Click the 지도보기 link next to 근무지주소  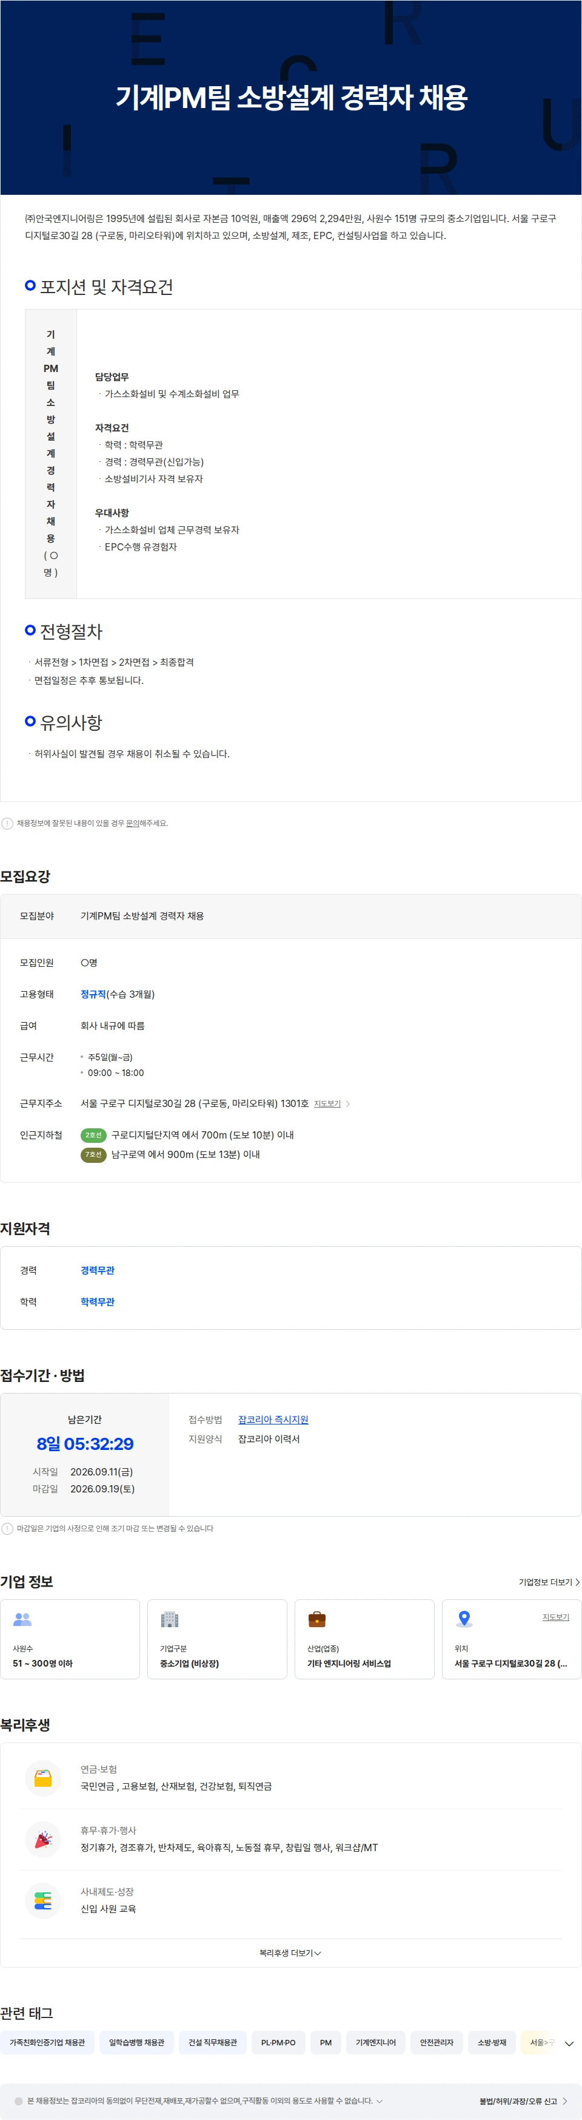coord(327,1103)
